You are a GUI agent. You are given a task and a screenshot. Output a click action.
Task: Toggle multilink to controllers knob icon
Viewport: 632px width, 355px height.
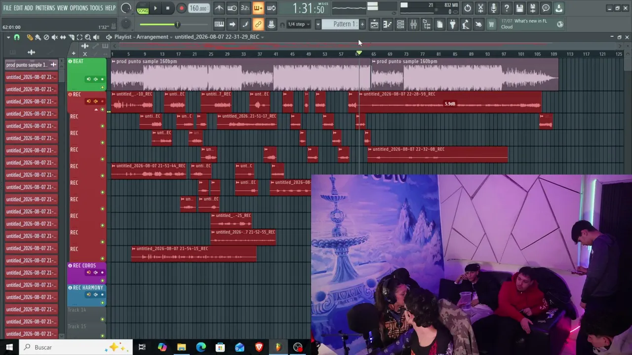271,24
